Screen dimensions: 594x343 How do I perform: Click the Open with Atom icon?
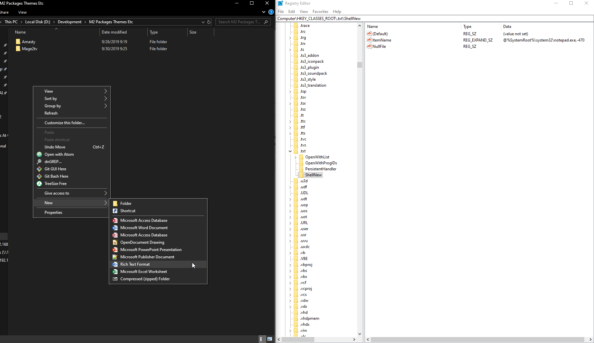click(x=39, y=154)
